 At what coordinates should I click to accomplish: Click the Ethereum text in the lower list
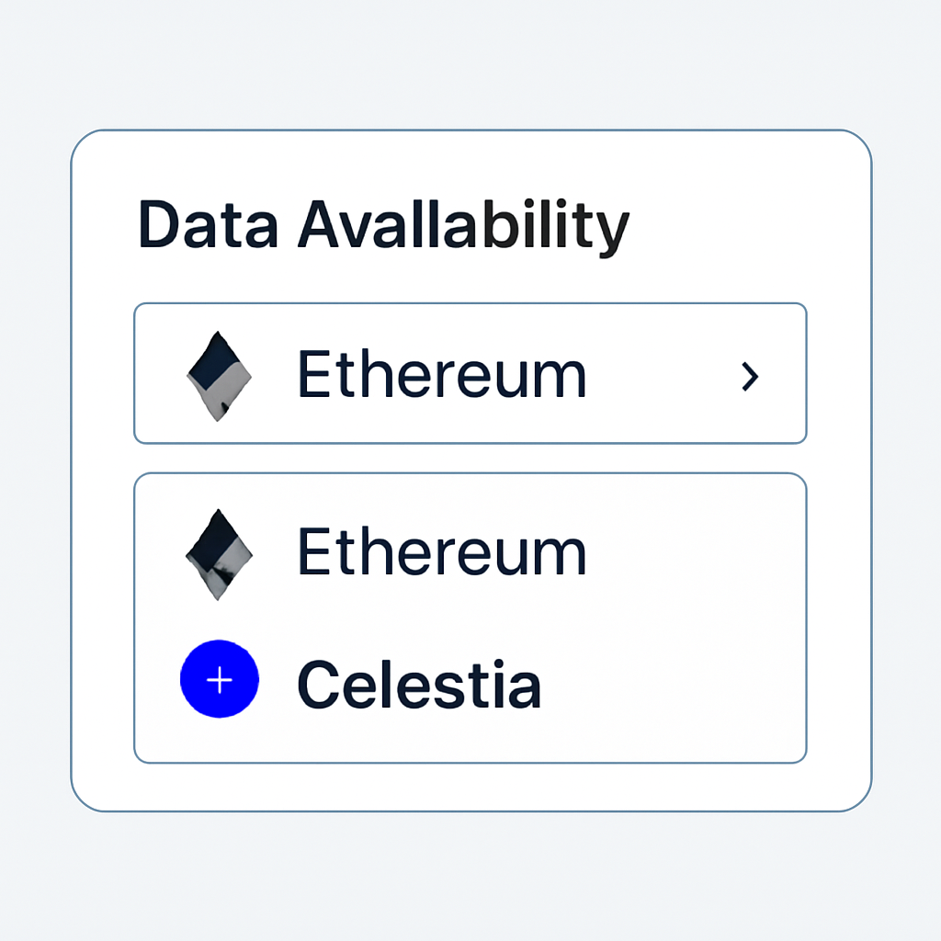click(441, 553)
